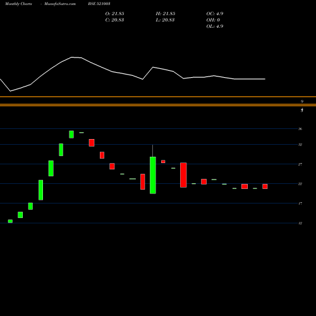Click the 12 price axis label

click(x=300, y=223)
